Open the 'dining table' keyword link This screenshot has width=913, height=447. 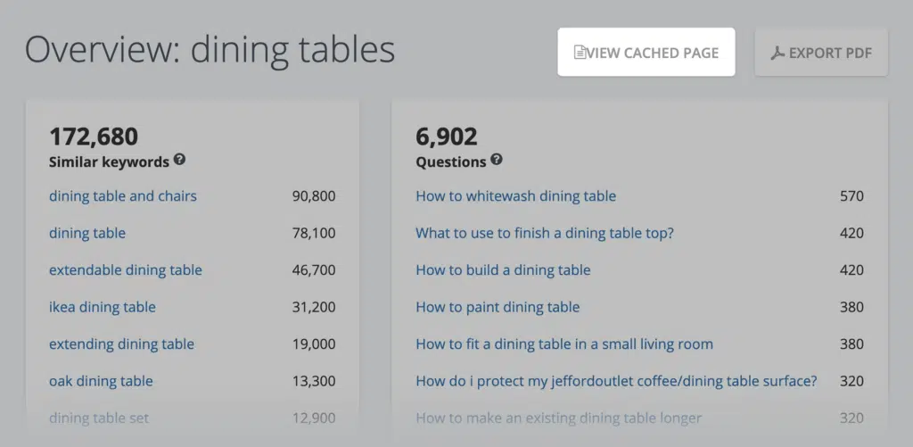(87, 233)
